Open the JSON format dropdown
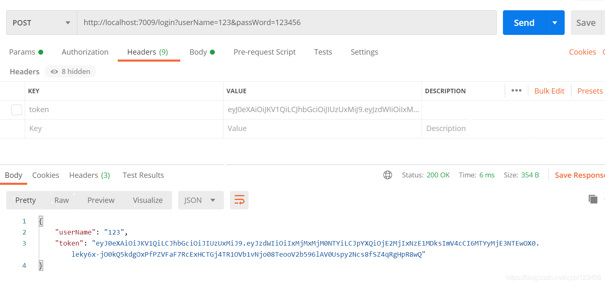Viewport: 605px width, 285px height. tap(201, 200)
